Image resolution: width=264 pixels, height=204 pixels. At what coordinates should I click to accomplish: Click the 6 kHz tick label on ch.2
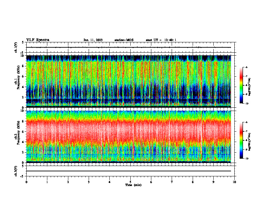click(23, 132)
